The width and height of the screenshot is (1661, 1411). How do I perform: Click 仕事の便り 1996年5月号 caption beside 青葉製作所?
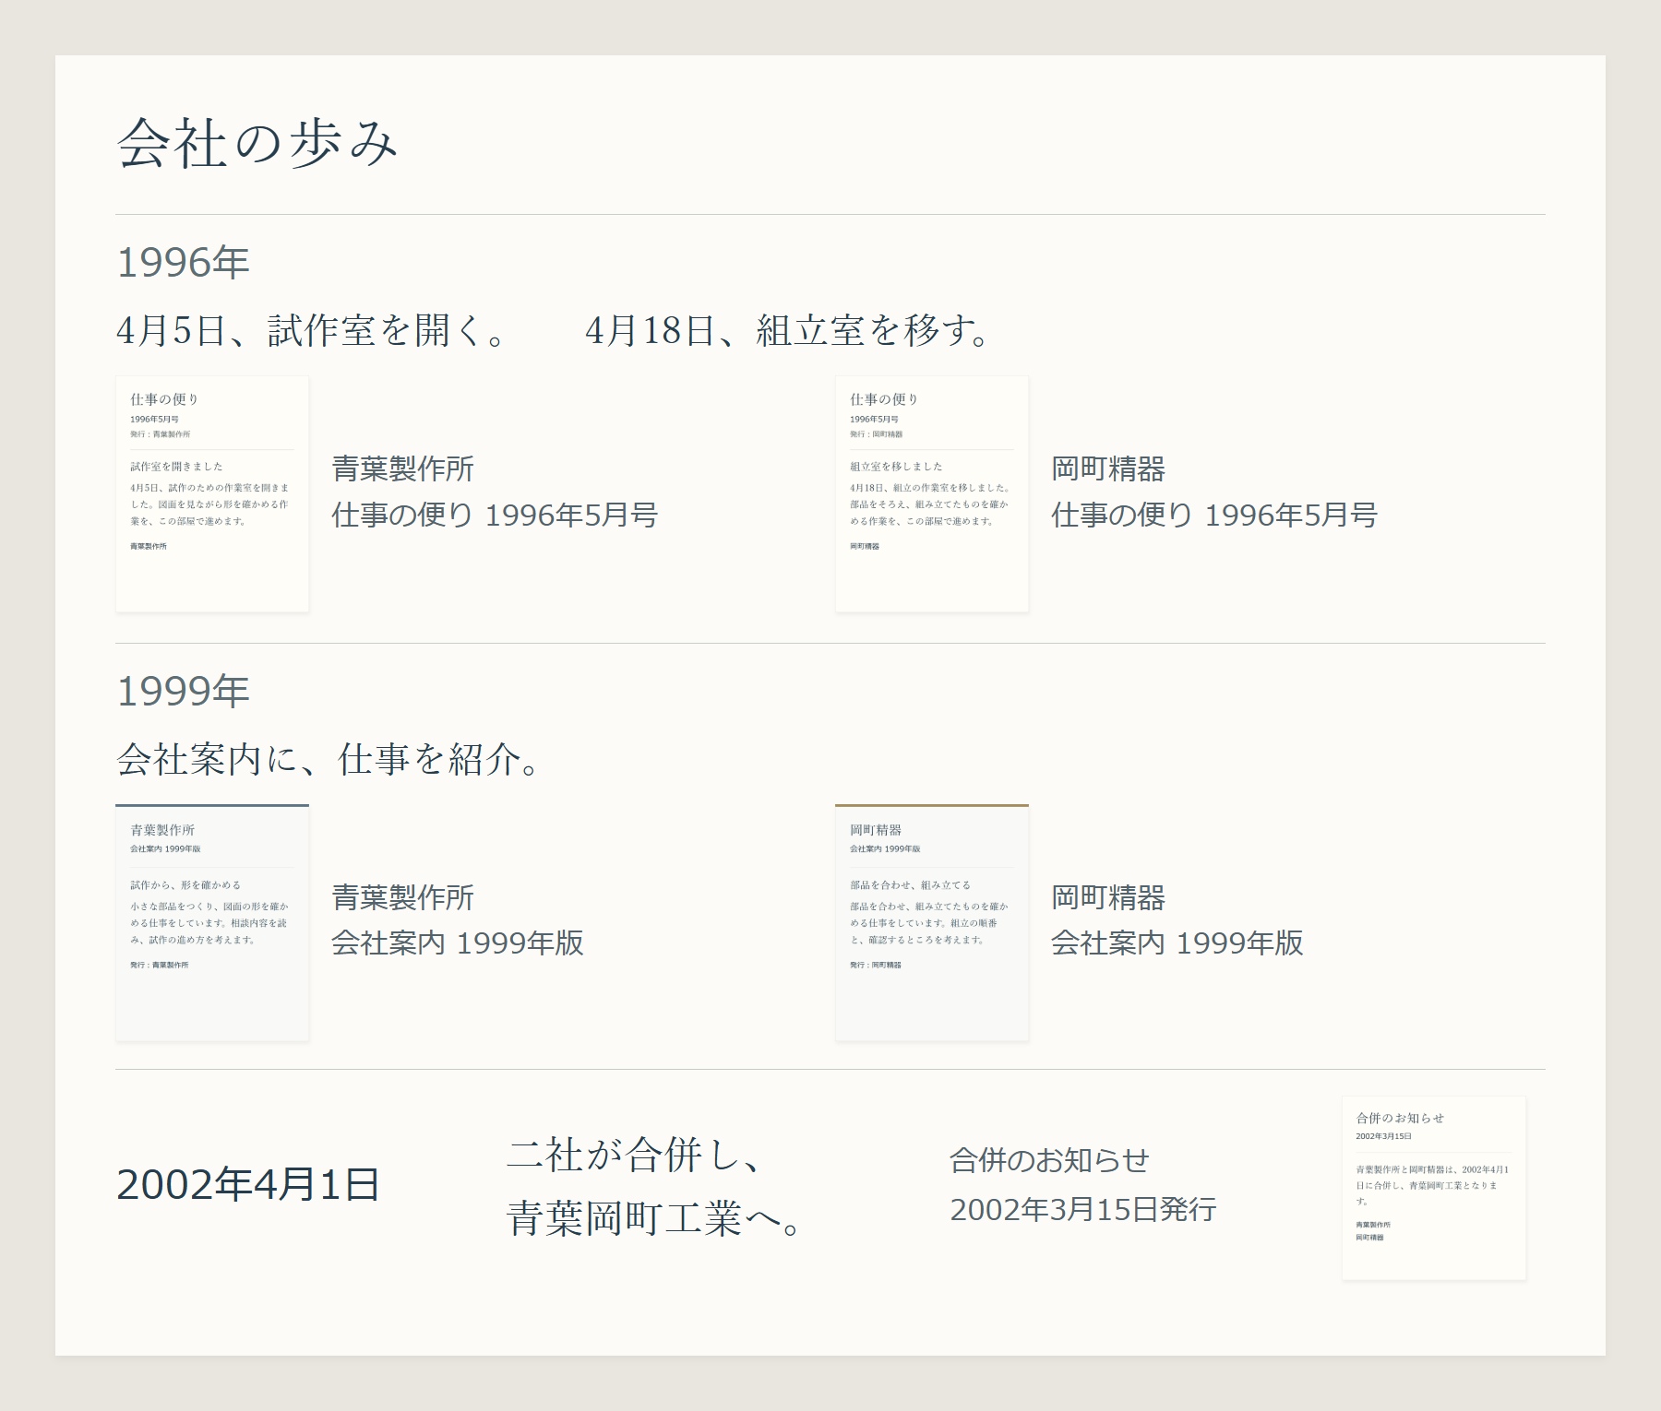tap(495, 515)
